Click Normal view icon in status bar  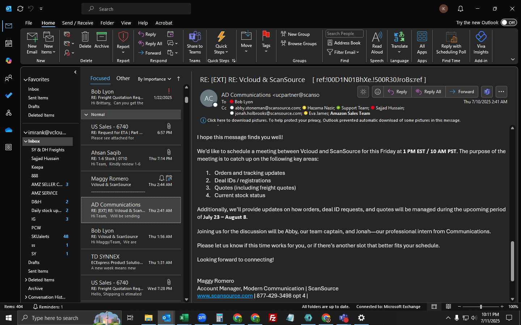[x=434, y=307]
